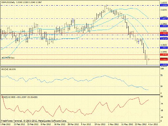The height and width of the screenshot is (126, 168).
Task: Select the '#5374708 buy' order label
Action: (8, 58)
